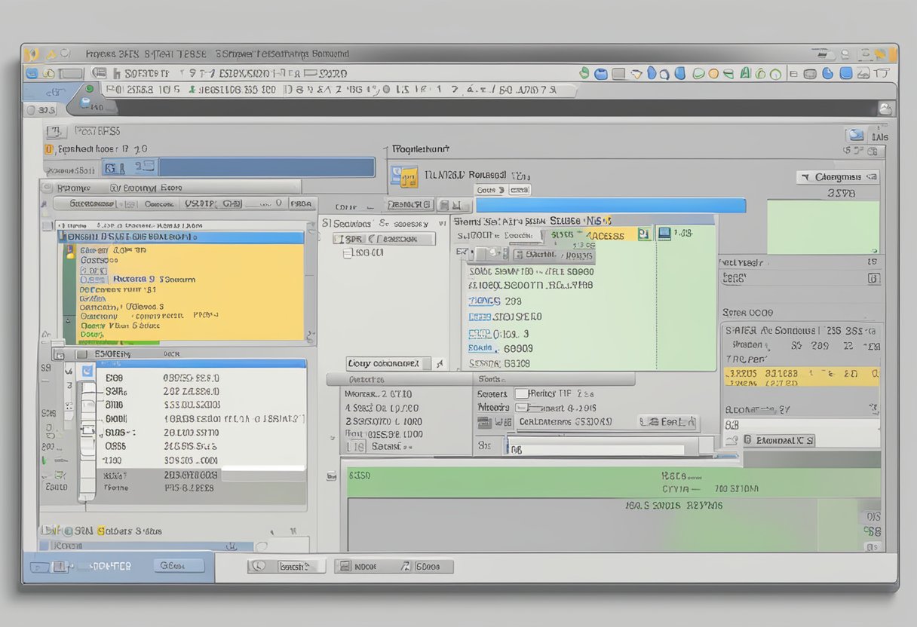Image resolution: width=917 pixels, height=627 pixels.
Task: Click the blue progress bar above green panel
Action: [610, 206]
